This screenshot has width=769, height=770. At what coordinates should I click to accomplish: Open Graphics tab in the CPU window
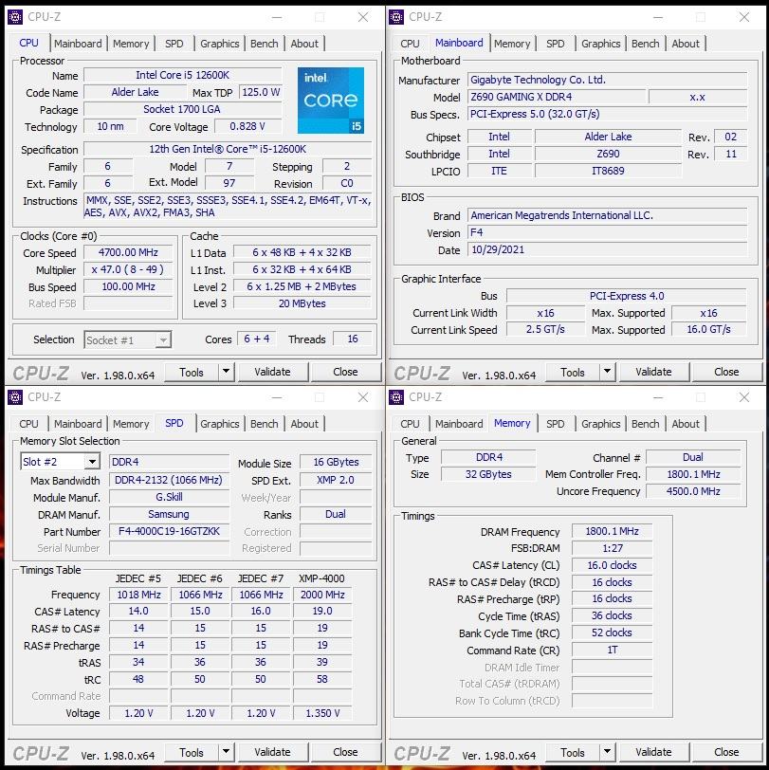pyautogui.click(x=219, y=44)
